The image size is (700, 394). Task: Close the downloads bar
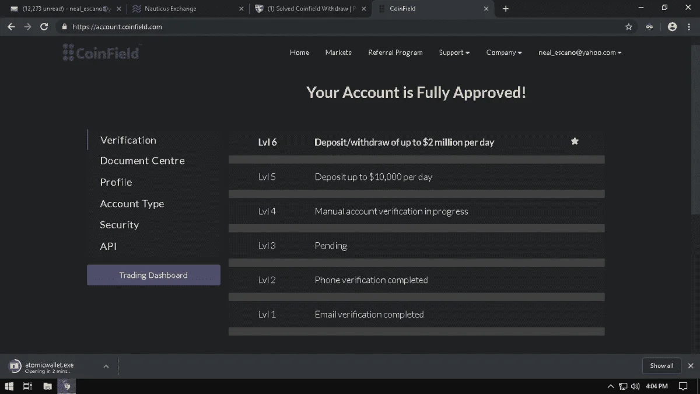691,366
